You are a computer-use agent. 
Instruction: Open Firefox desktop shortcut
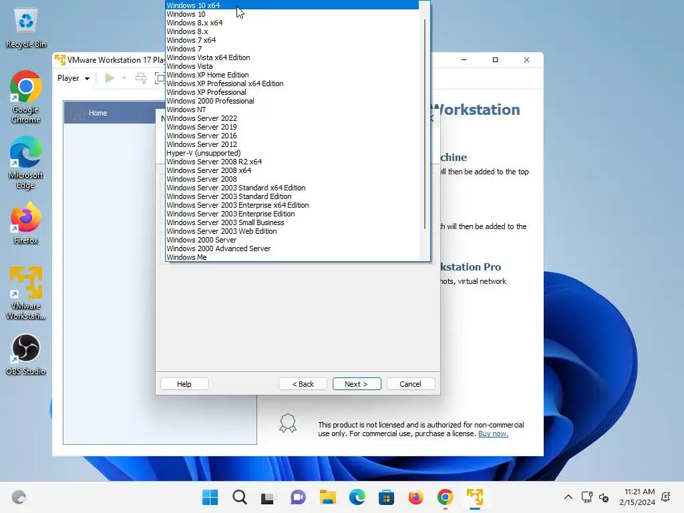pos(26,223)
